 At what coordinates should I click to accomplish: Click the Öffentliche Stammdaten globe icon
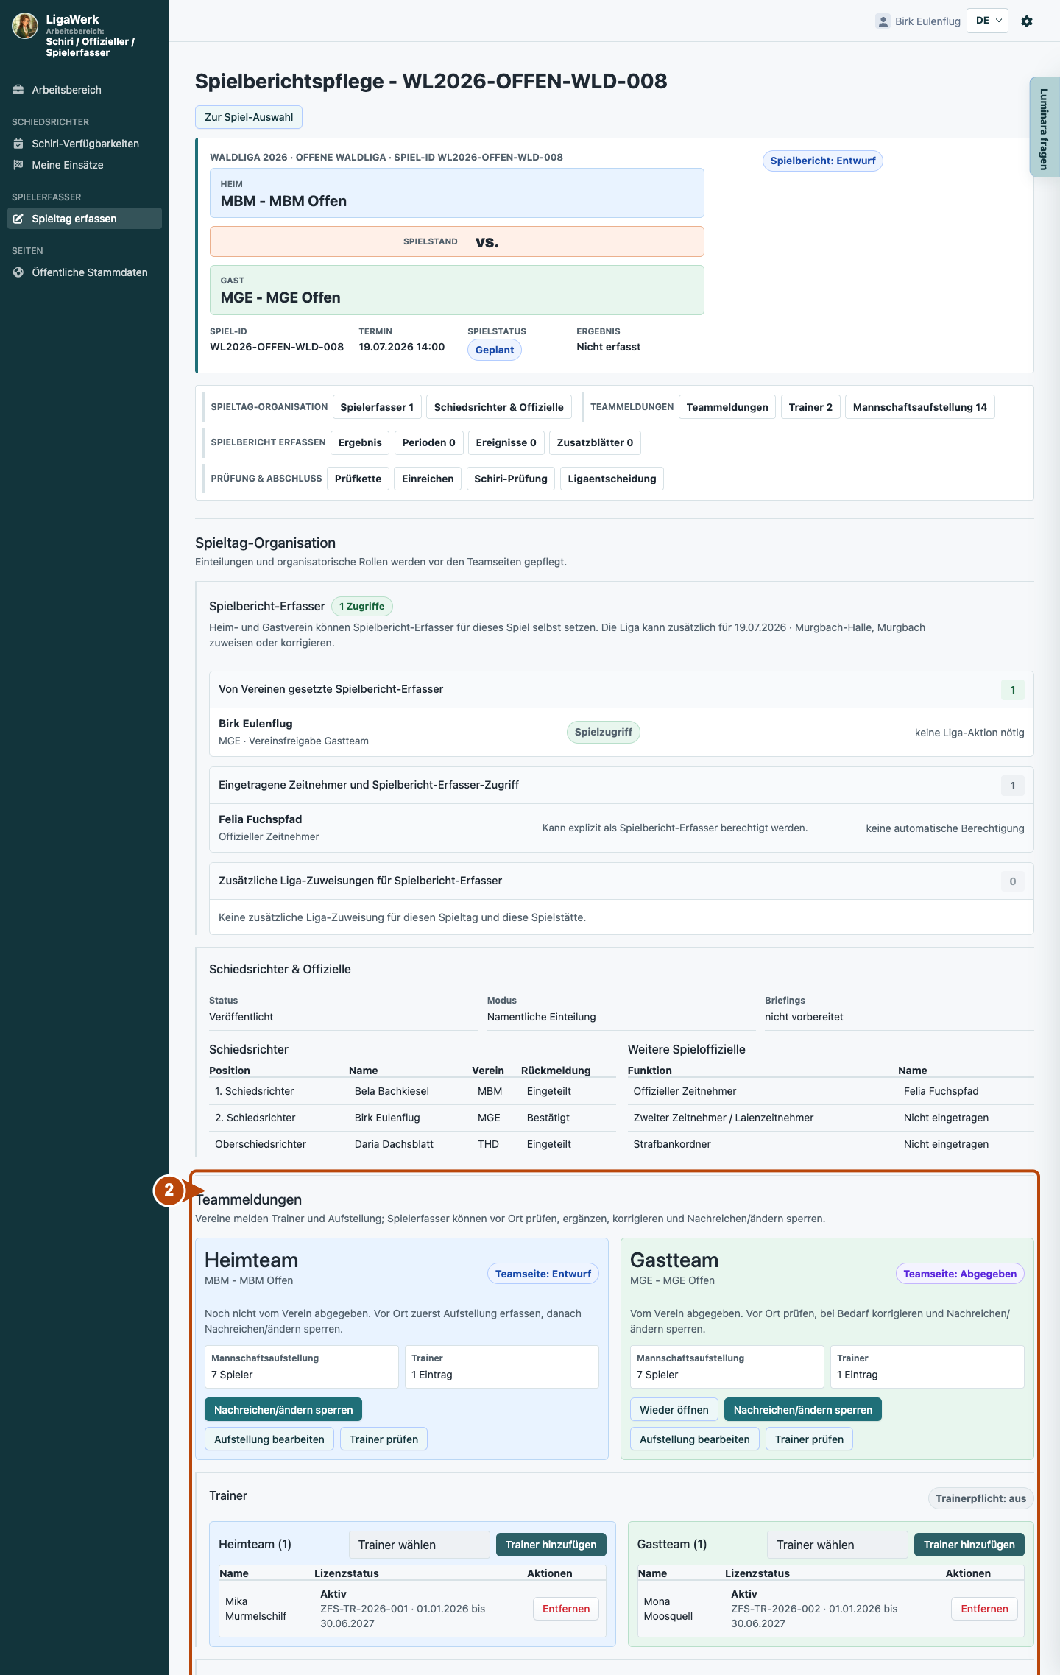(18, 272)
